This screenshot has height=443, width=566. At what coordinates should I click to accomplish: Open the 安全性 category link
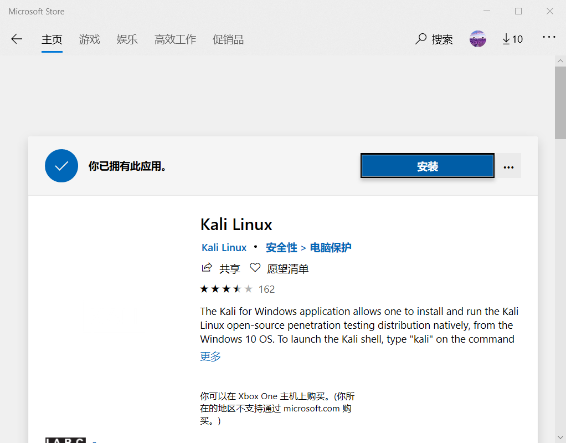click(281, 248)
